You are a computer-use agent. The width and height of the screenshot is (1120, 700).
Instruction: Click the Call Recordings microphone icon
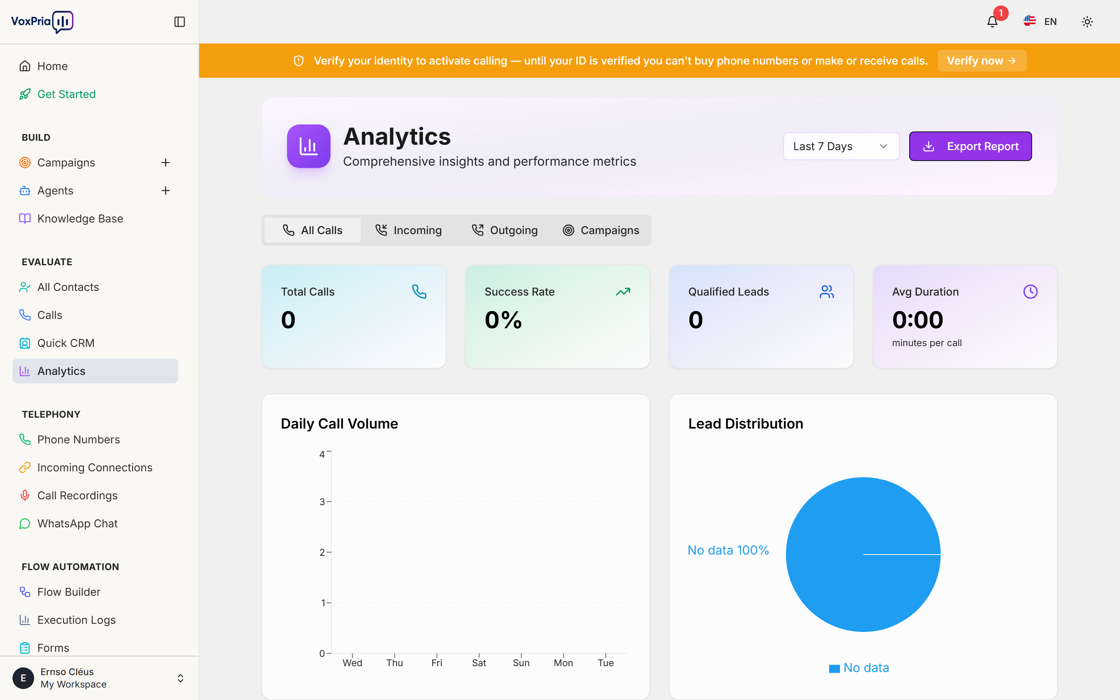tap(25, 495)
